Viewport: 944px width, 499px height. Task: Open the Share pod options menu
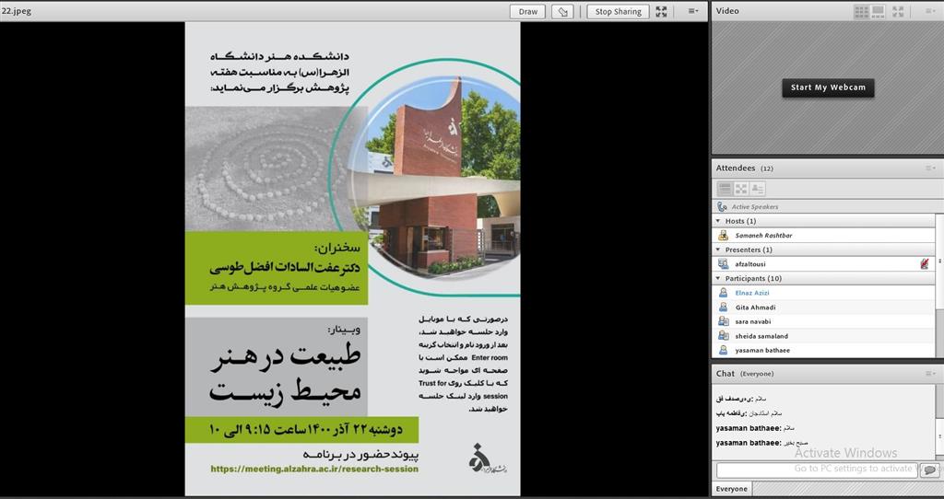tap(693, 11)
